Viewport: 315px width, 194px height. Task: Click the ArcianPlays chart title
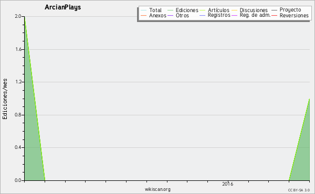click(x=63, y=7)
